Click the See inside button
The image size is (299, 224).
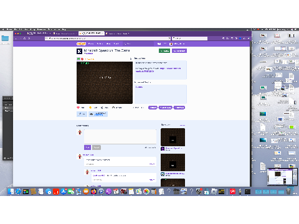[179, 51]
